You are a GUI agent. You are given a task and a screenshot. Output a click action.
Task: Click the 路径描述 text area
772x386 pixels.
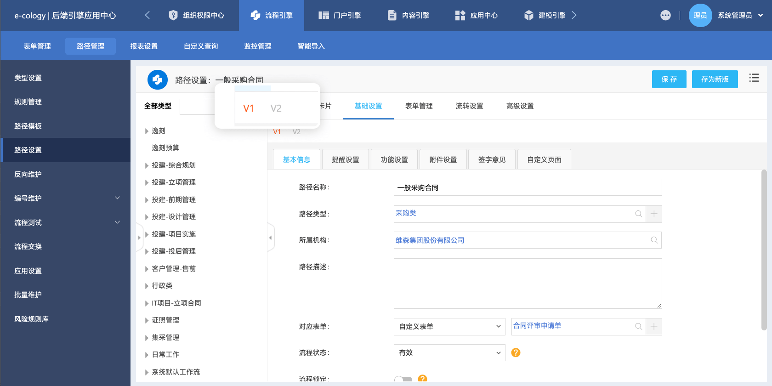528,284
